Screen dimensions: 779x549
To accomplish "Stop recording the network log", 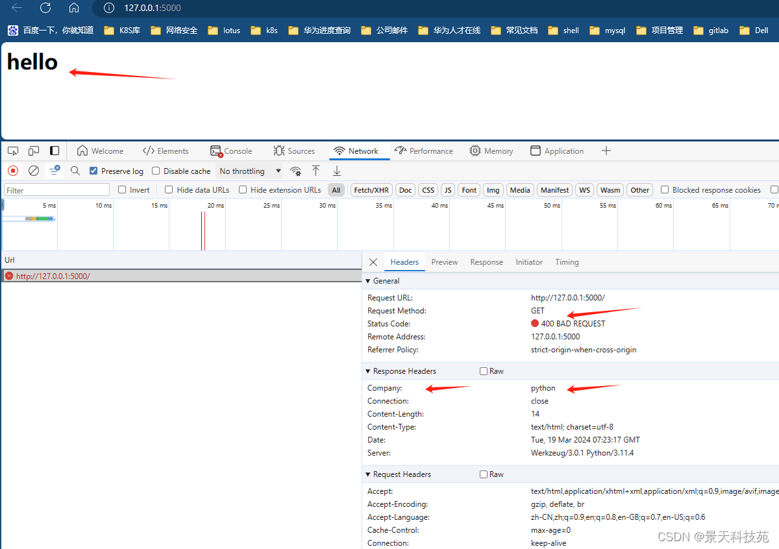I will point(13,171).
